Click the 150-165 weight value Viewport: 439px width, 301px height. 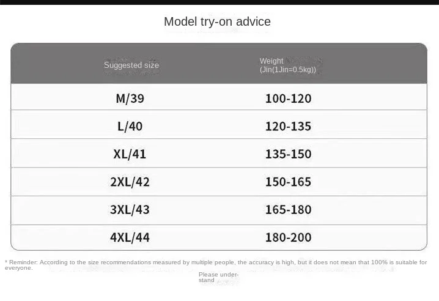click(288, 182)
